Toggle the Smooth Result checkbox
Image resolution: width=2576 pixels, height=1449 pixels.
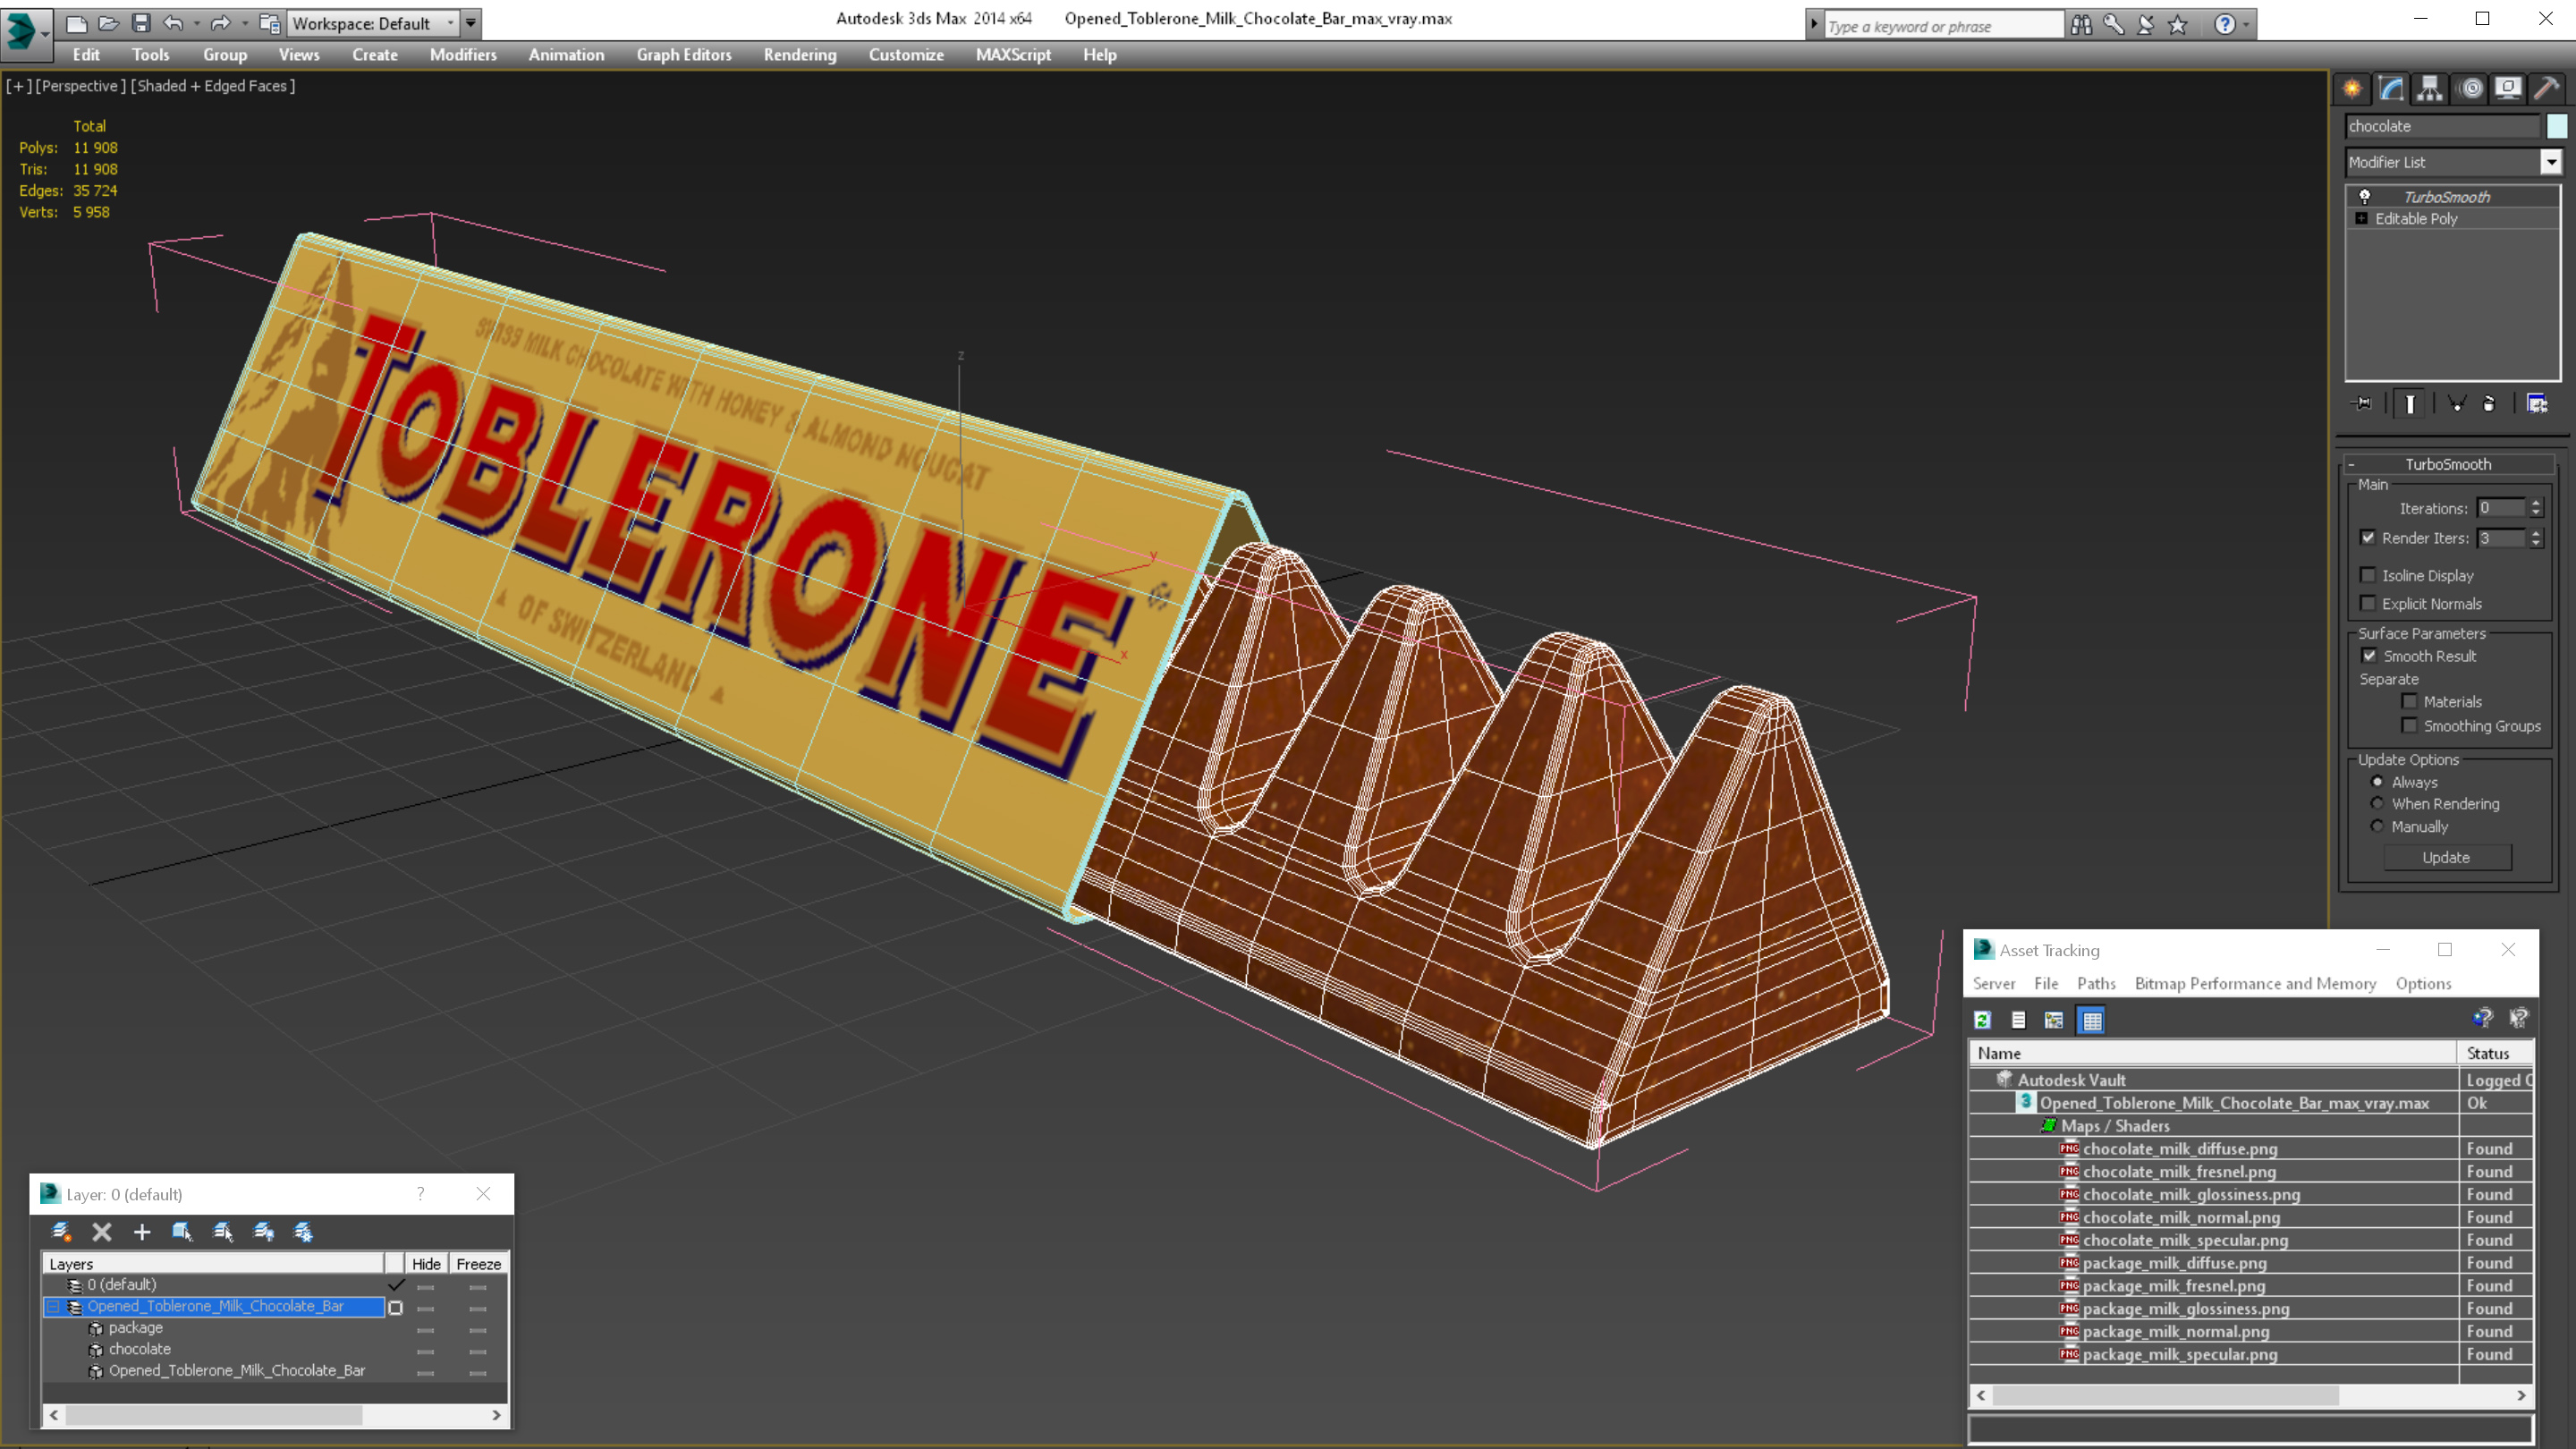[x=2369, y=656]
